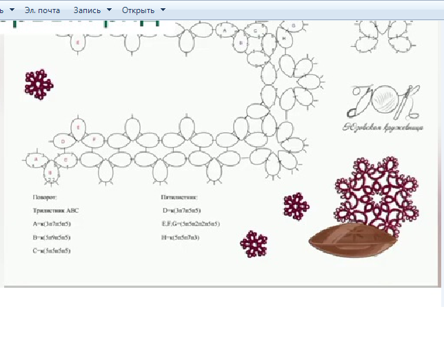Click the brown tatting shuttle picture
Image resolution: width=444 pixels, height=340 pixels.
[x=352, y=240]
